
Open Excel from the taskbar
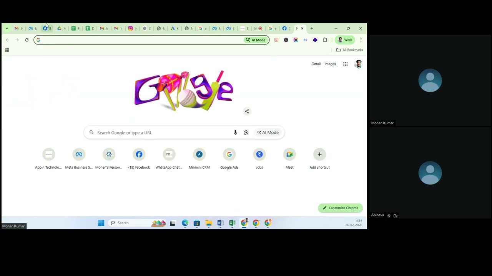[232, 223]
